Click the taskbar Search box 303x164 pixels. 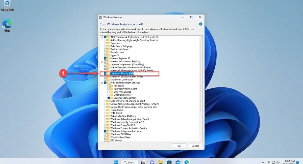click(x=130, y=162)
